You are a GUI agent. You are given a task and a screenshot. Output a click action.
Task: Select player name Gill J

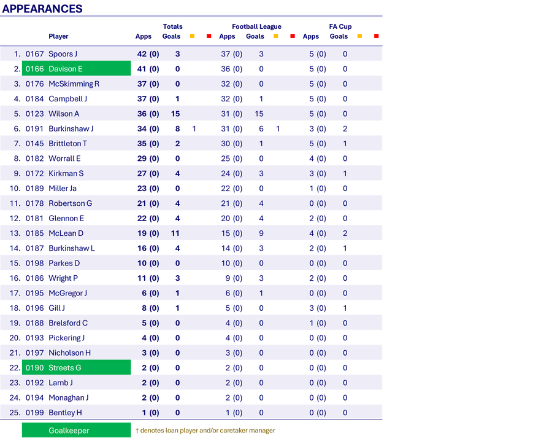pos(56,308)
